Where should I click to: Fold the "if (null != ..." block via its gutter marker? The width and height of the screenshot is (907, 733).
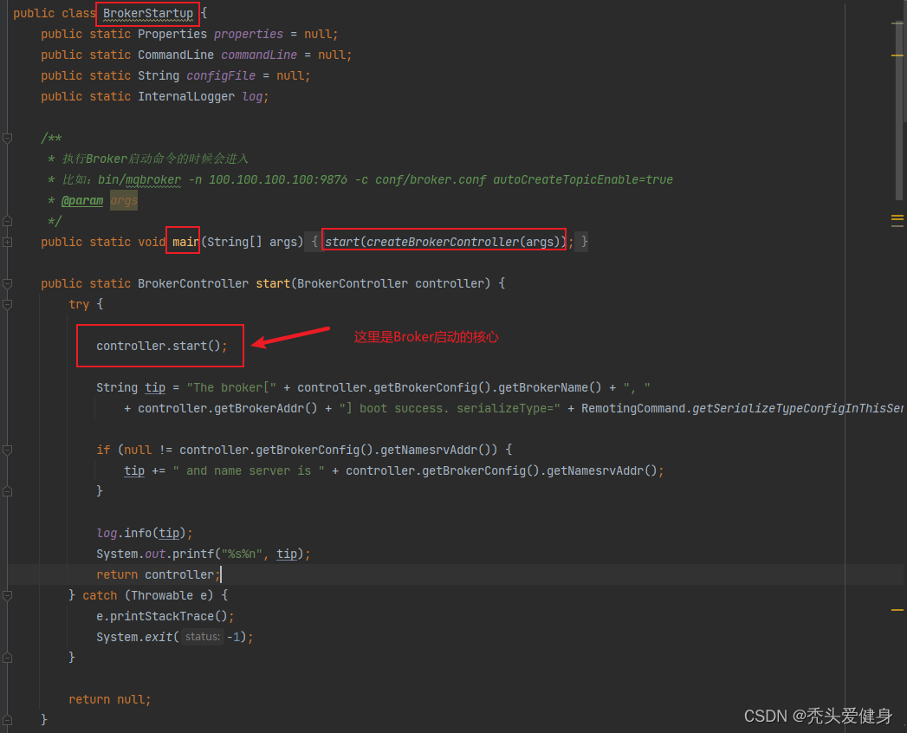[x=8, y=450]
